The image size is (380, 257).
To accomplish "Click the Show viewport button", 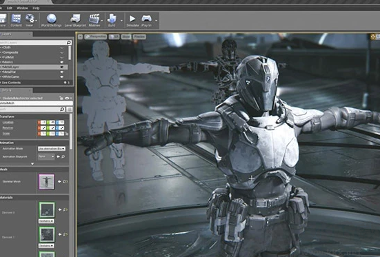I will point(126,37).
